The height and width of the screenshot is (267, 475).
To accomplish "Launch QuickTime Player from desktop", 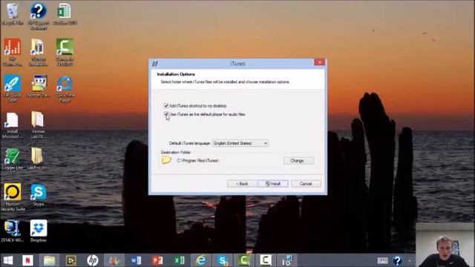I will point(65,89).
